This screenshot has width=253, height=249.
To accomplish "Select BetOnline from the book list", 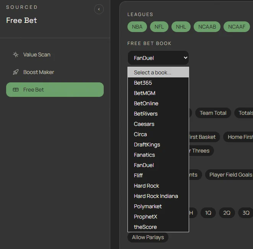I will point(158,103).
